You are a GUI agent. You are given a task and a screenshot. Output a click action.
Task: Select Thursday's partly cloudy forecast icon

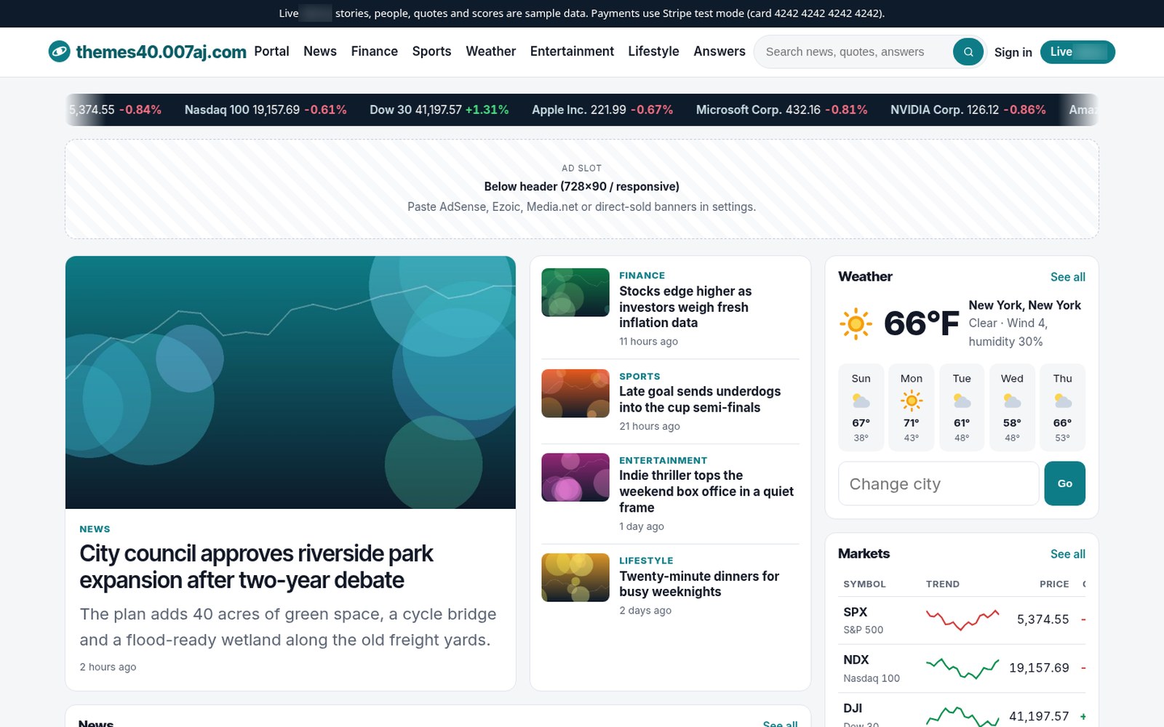coord(1063,401)
